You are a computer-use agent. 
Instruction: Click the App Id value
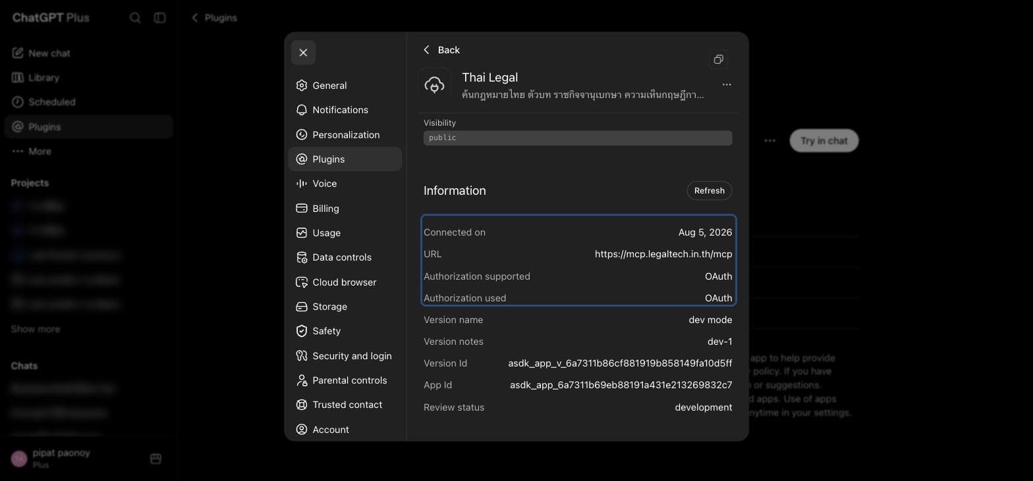pyautogui.click(x=621, y=385)
